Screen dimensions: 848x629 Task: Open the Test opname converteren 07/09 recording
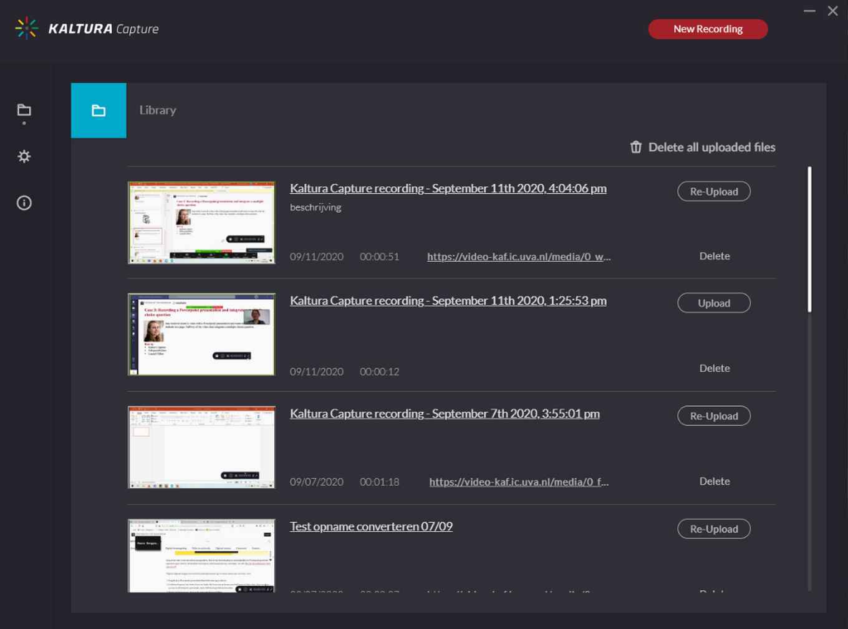point(371,526)
